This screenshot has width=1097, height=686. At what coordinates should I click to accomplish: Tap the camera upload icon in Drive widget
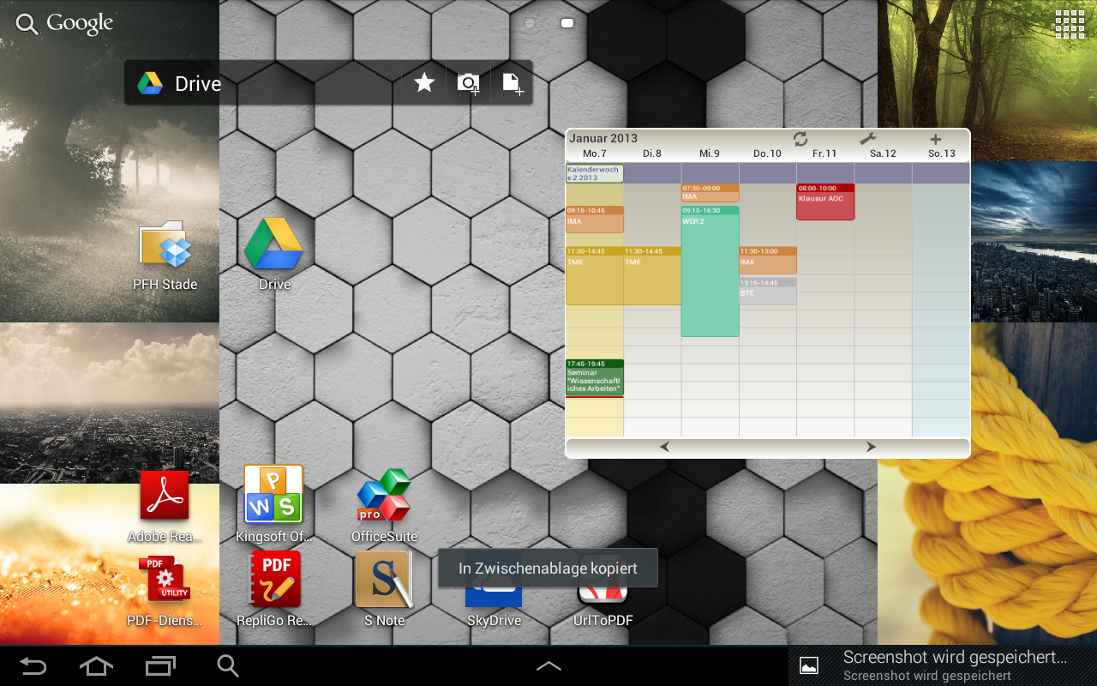click(x=468, y=82)
